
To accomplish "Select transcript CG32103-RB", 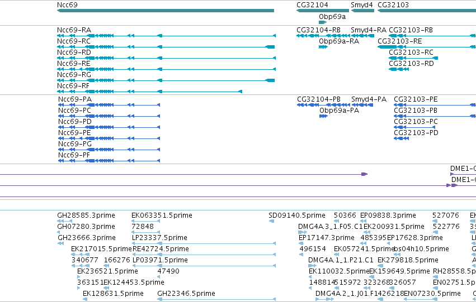I will click(432, 36).
